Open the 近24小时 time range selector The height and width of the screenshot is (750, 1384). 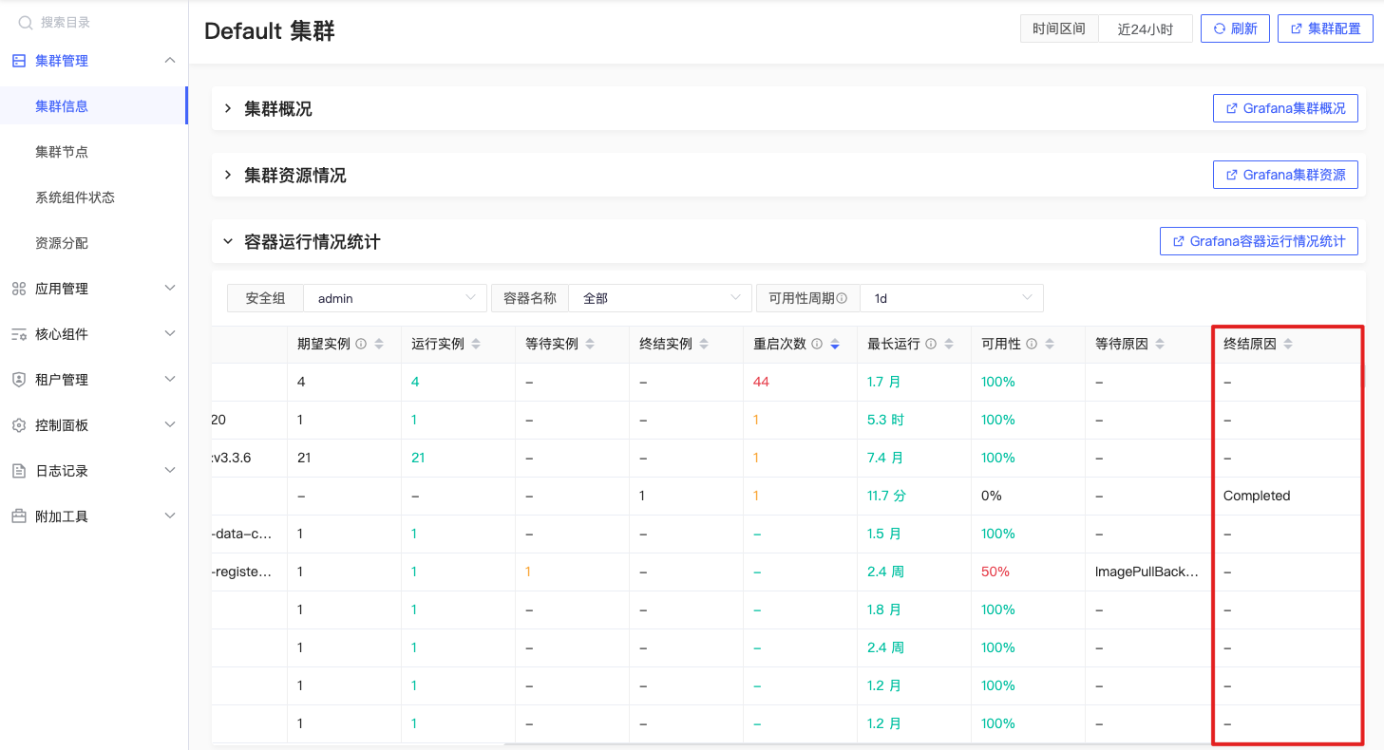(1145, 28)
